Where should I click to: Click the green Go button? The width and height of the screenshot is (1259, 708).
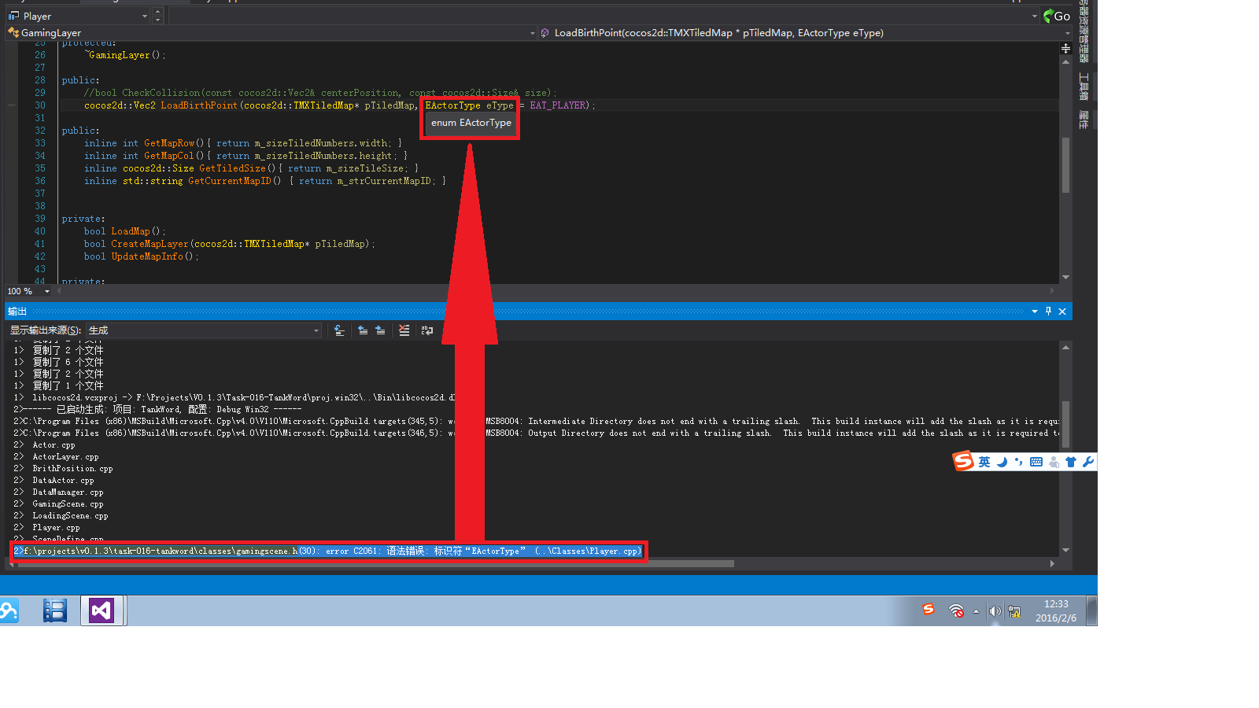(1056, 16)
